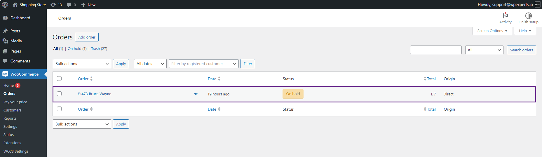
Task: Open Extensions submenu item
Action: 12,143
